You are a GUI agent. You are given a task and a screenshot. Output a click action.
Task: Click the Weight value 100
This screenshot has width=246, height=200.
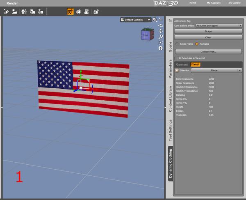211,107
